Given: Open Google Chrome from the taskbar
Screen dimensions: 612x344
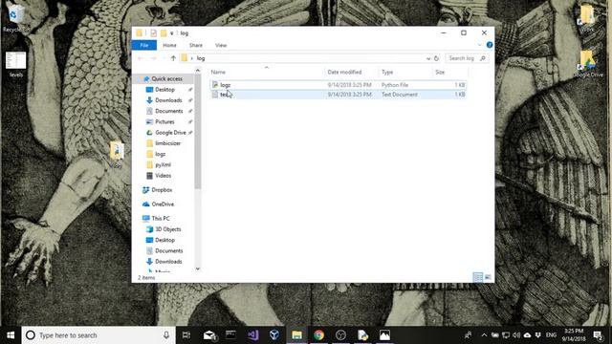Looking at the screenshot, I should click(318, 335).
